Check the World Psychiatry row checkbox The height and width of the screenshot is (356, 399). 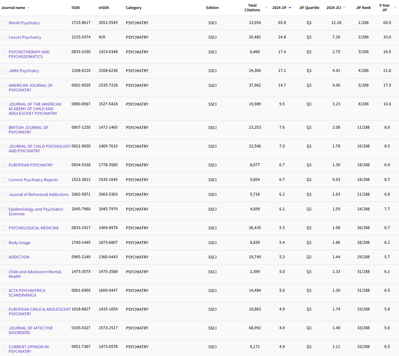point(3,23)
